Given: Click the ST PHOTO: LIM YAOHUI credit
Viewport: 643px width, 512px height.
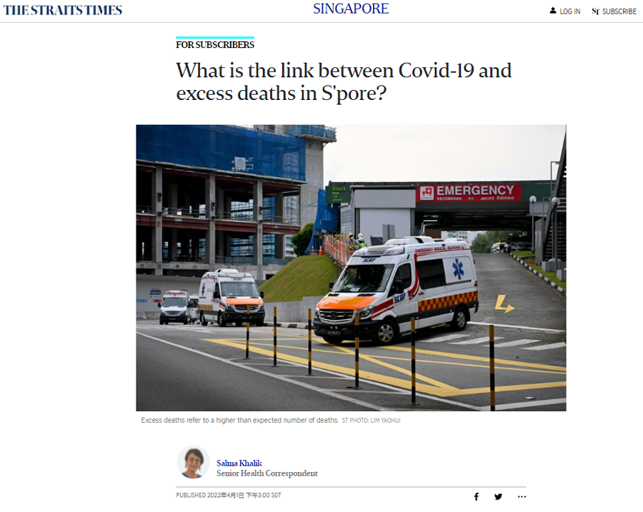Looking at the screenshot, I should click(x=371, y=421).
